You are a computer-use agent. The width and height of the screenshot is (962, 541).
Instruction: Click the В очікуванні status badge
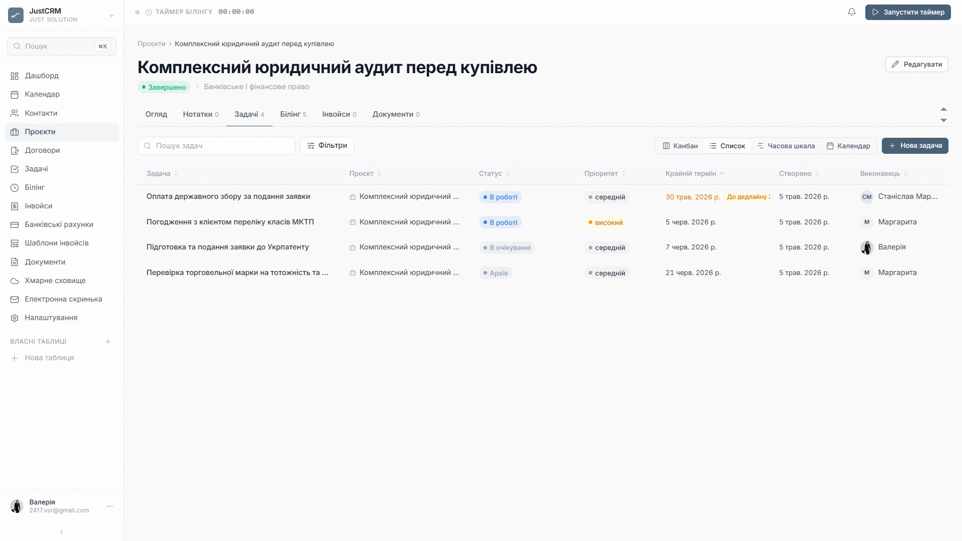click(507, 247)
